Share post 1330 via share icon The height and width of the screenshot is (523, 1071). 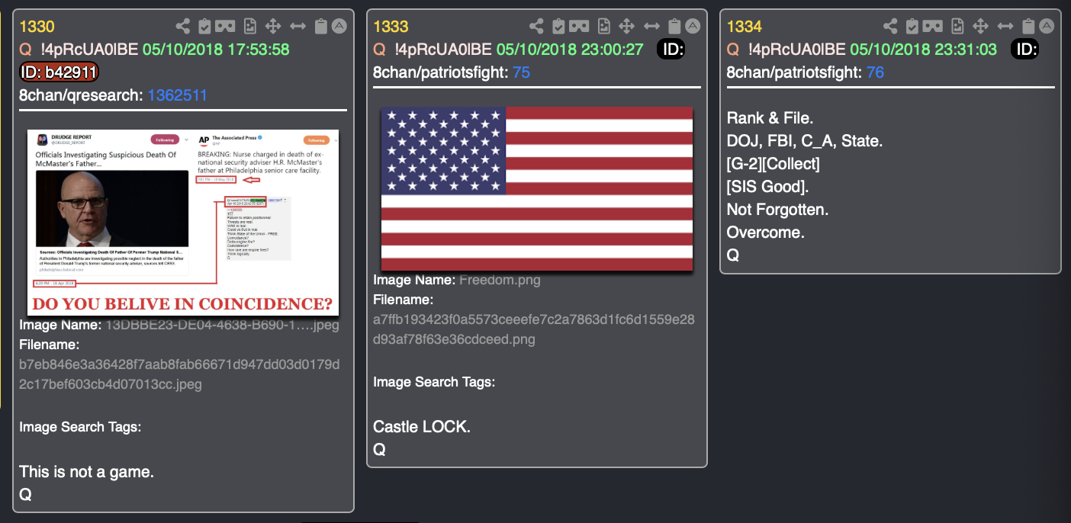tap(183, 26)
